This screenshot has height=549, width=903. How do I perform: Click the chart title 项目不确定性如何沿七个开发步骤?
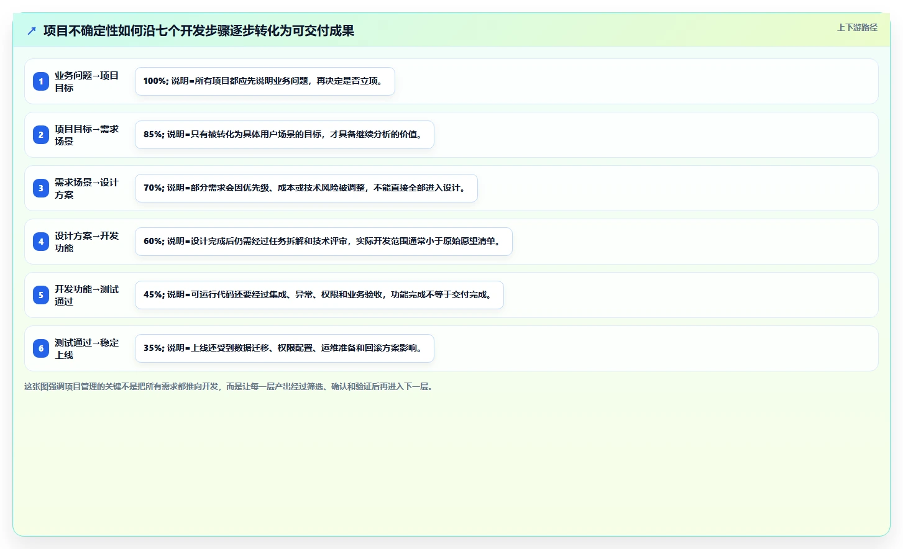199,30
